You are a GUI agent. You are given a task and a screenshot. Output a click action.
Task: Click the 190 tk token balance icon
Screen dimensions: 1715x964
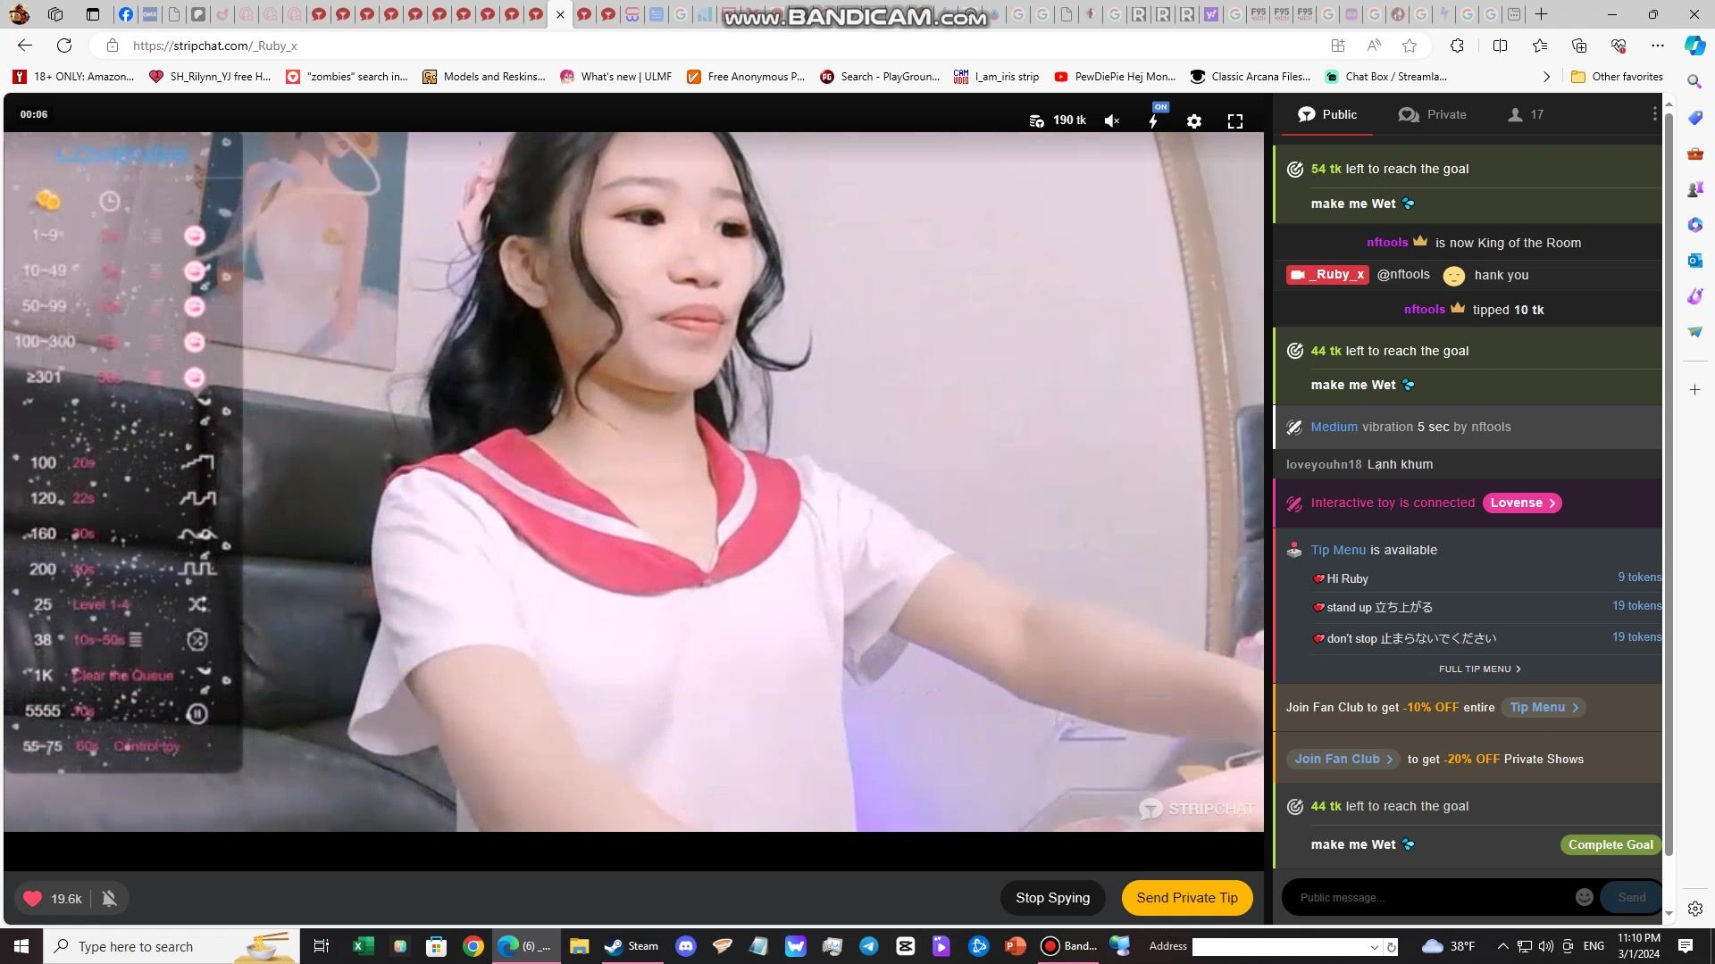1037,121
